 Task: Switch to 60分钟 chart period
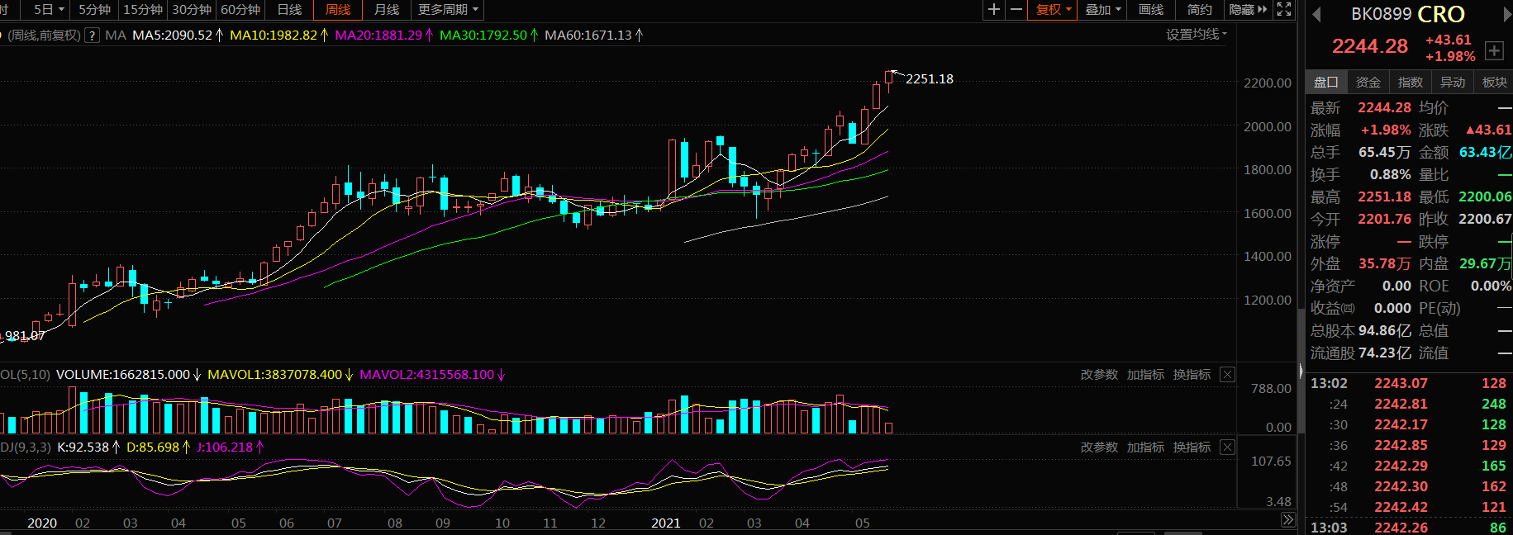[x=240, y=10]
